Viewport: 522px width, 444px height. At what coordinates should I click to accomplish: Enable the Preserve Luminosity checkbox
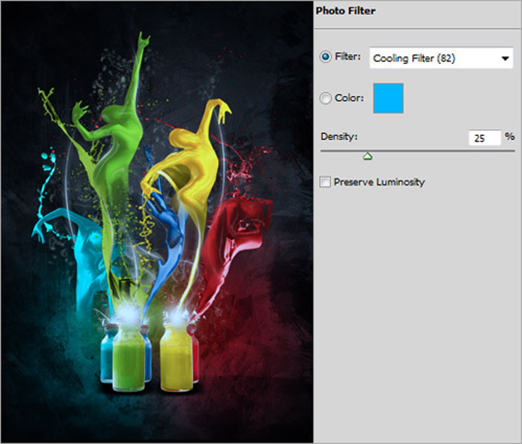[325, 182]
